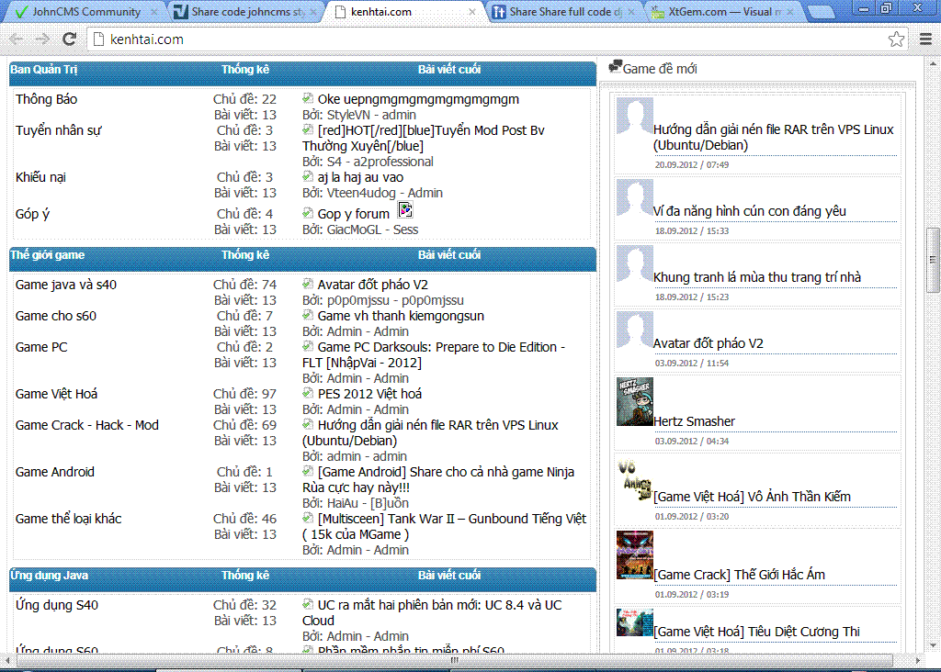Open the Thông Báo forum

click(47, 99)
